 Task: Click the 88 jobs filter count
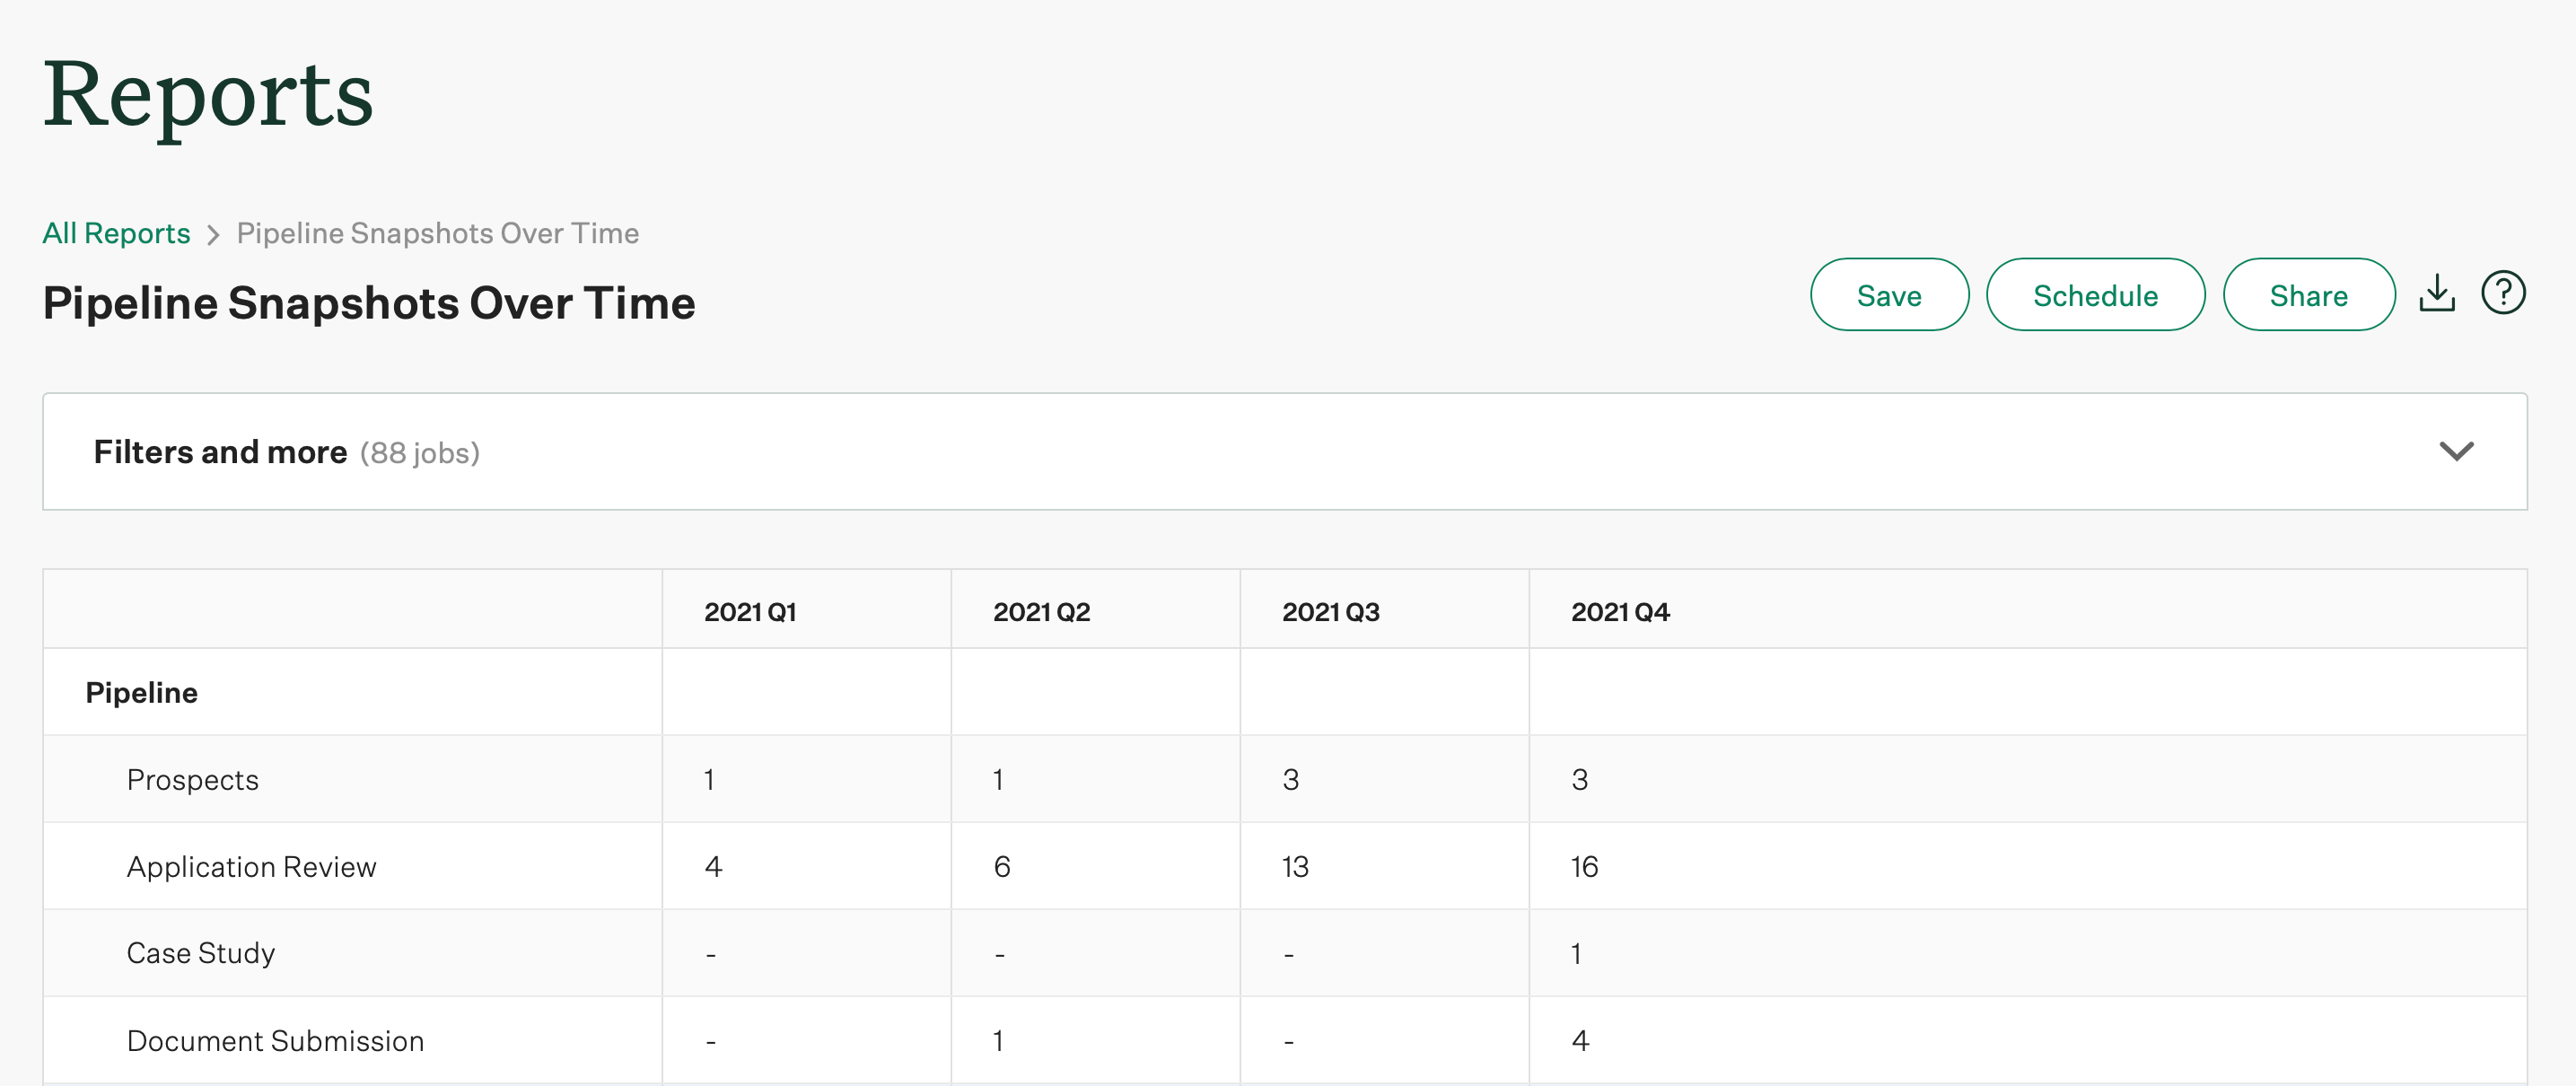coord(421,453)
